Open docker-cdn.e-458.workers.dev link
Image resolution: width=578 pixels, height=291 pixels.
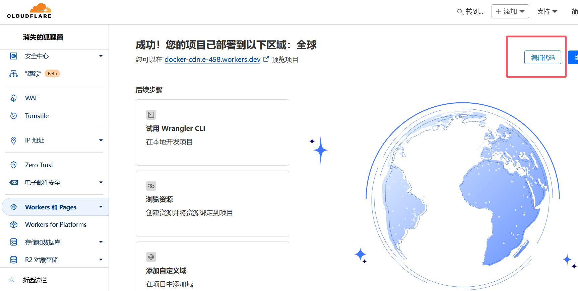point(212,60)
